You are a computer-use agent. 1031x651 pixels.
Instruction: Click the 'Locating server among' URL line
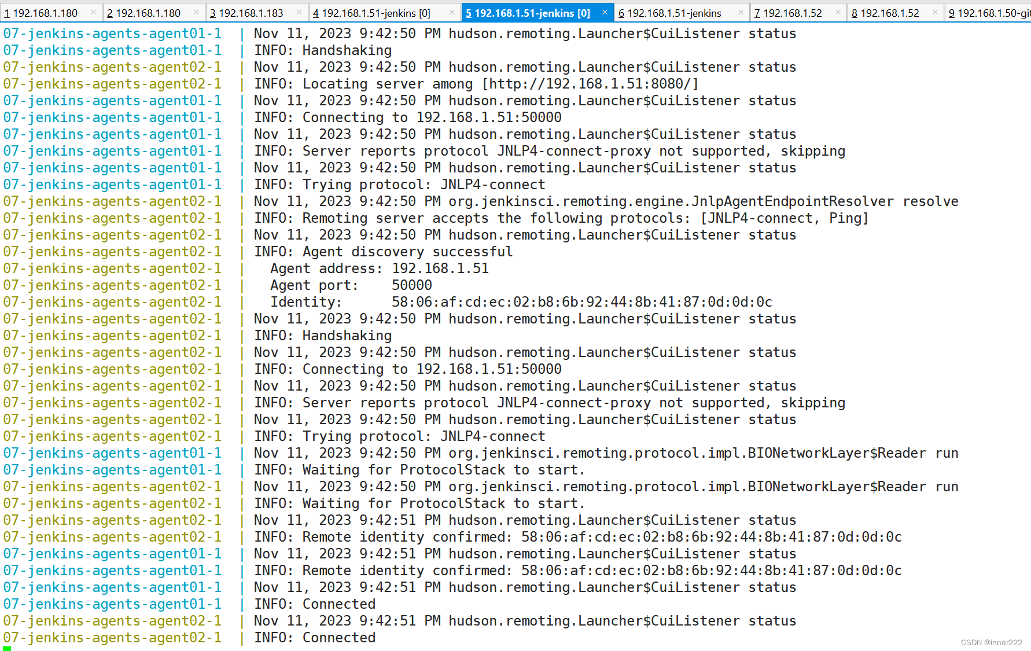[x=351, y=84]
